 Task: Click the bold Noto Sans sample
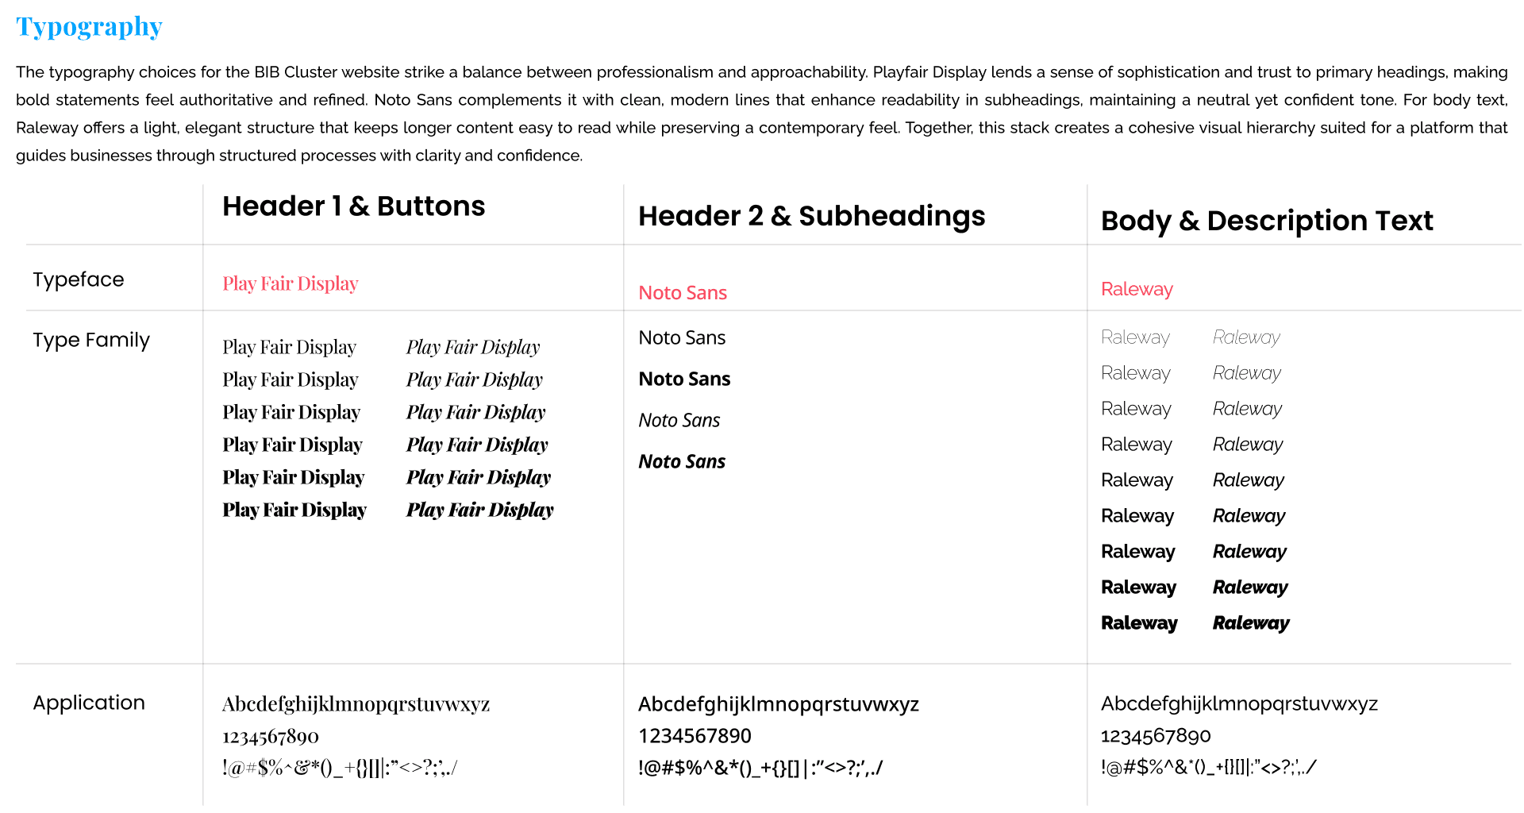click(683, 380)
